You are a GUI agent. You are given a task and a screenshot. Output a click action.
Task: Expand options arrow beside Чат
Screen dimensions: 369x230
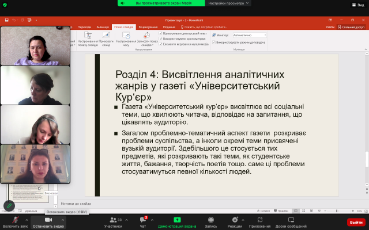click(152, 220)
